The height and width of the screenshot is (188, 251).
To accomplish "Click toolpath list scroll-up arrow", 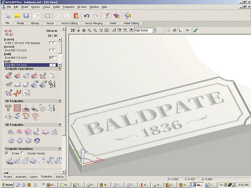I will [60, 40].
